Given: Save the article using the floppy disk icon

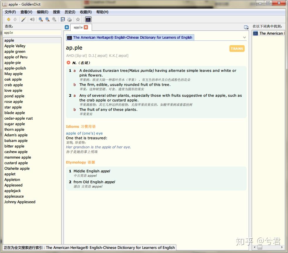Looking at the screenshot, I should pos(63,19).
